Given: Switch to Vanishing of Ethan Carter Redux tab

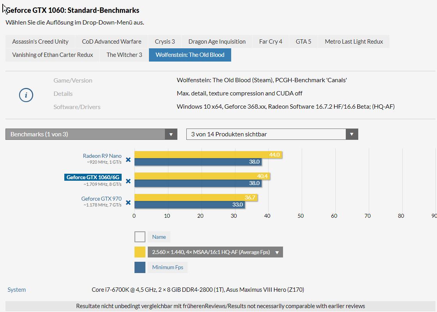Looking at the screenshot, I should tap(52, 55).
